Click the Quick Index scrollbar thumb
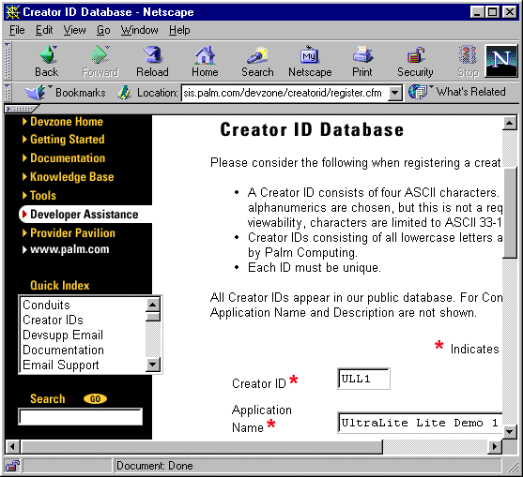The height and width of the screenshot is (477, 523). 153,317
